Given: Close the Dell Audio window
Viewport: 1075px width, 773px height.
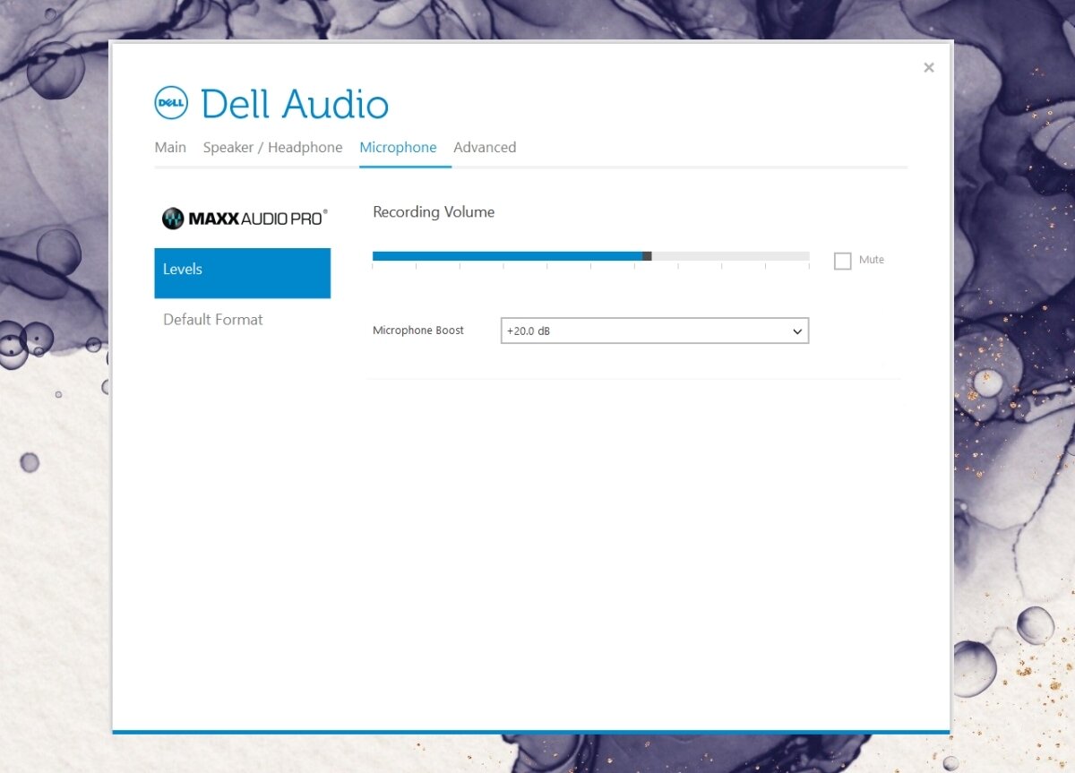Looking at the screenshot, I should click(928, 67).
